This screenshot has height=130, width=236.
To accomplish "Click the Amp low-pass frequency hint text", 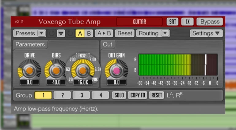I will tap(56, 109).
